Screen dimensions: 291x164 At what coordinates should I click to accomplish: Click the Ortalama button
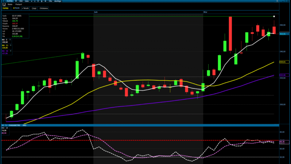pos(44,8)
